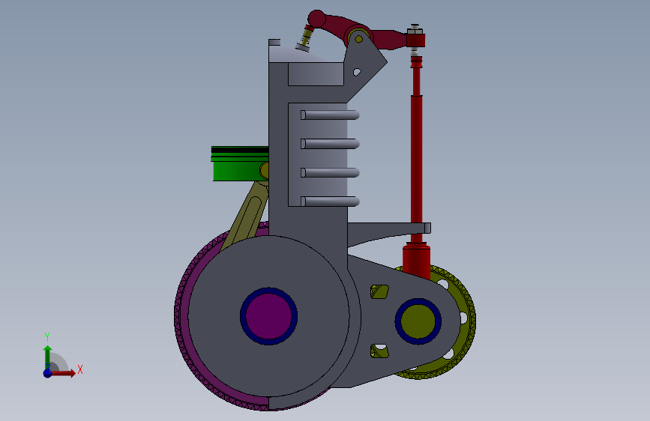Image resolution: width=650 pixels, height=421 pixels.
Task: Select the olive camshaft end in the right cover
Action: (418, 321)
